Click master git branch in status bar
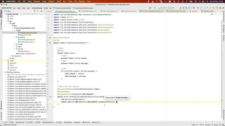 [215, 125]
